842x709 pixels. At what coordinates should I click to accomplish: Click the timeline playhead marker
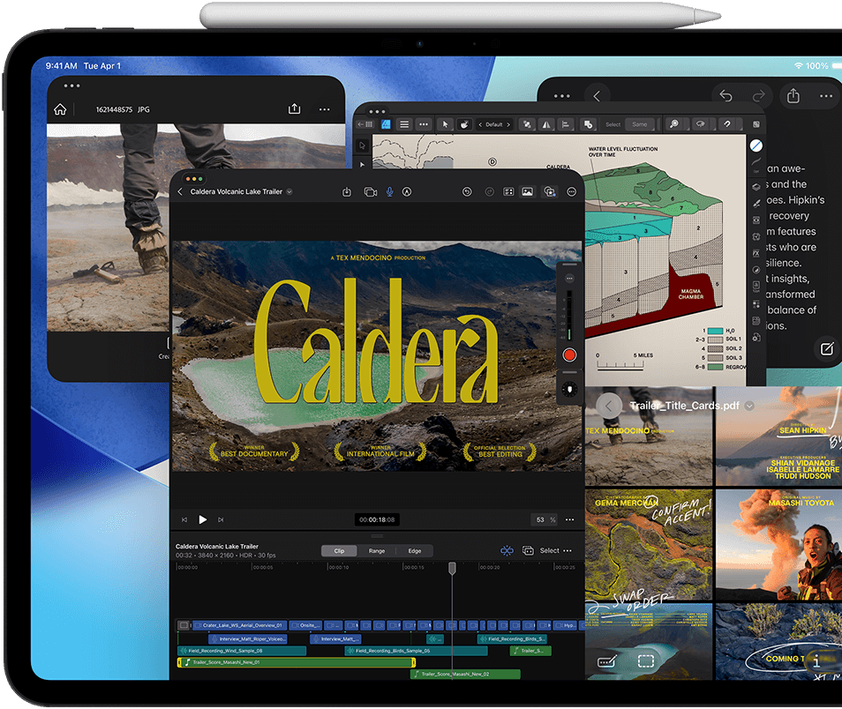tap(452, 568)
